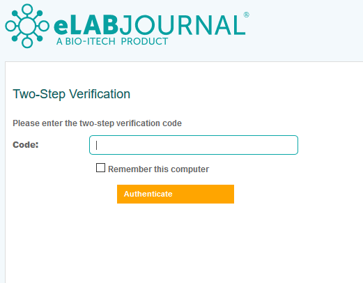The image size is (363, 283).
Task: Click the eLabJournal molecule logo icon
Action: coord(27,26)
